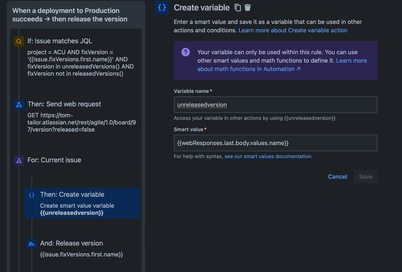Click the magnifier icon for Issue matches JQL
The height and width of the screenshot is (272, 402).
pyautogui.click(x=19, y=41)
